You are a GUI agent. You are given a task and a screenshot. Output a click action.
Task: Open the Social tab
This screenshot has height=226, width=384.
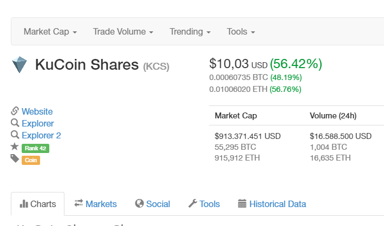(x=158, y=204)
